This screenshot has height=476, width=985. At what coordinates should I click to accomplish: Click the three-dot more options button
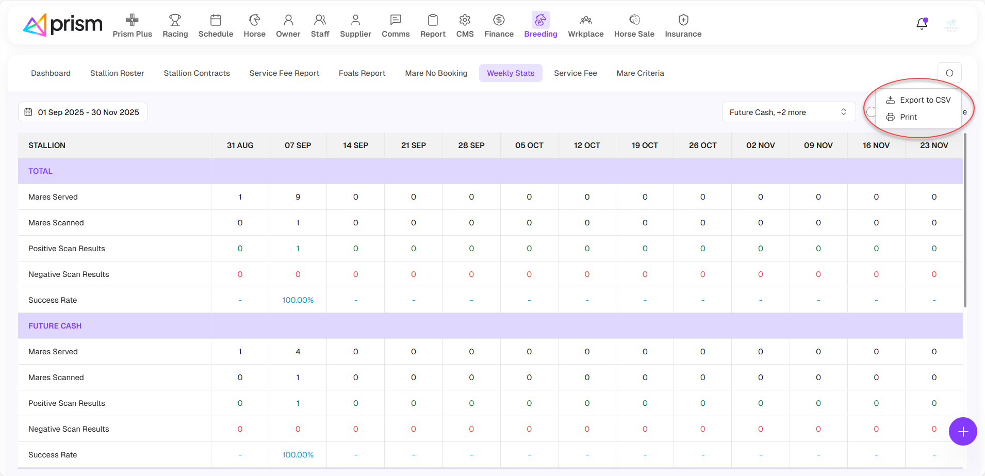click(x=949, y=73)
